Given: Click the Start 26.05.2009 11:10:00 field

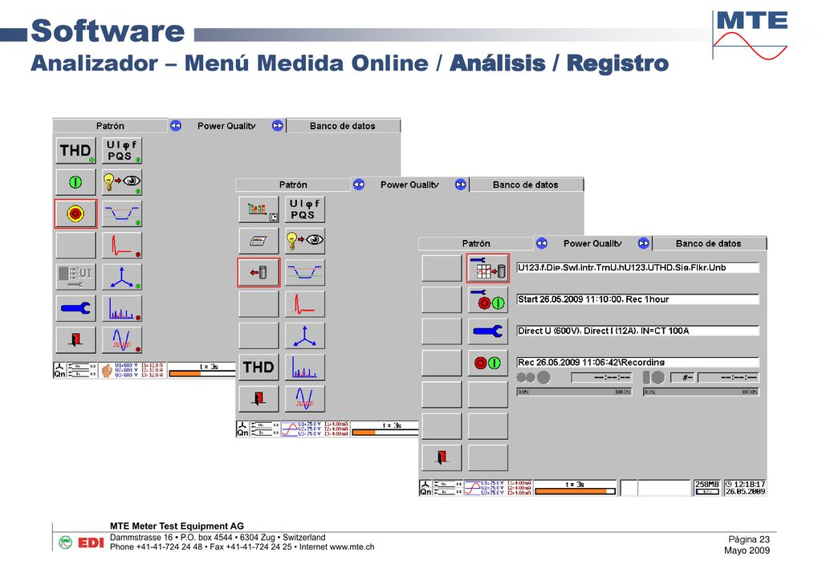Looking at the screenshot, I should pyautogui.click(x=638, y=299).
